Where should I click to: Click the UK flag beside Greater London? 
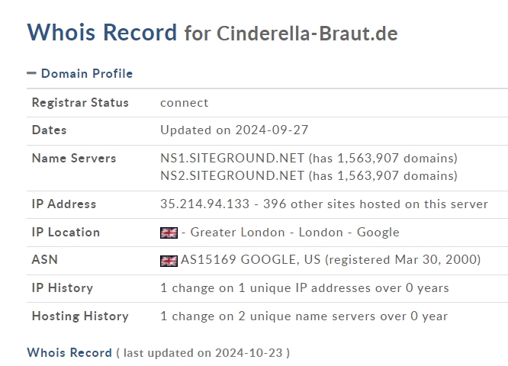tap(169, 233)
